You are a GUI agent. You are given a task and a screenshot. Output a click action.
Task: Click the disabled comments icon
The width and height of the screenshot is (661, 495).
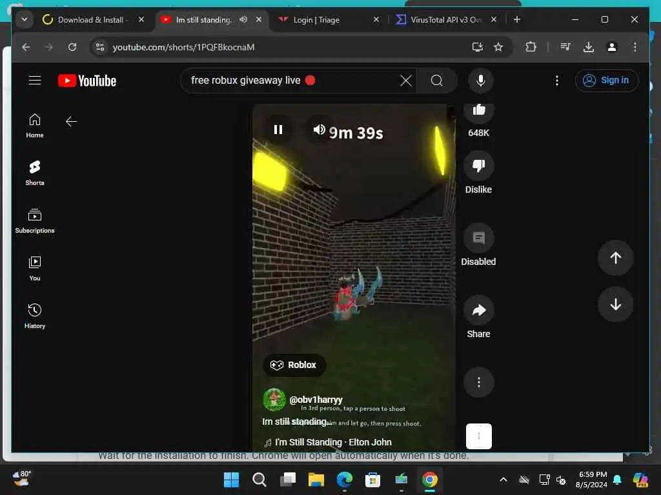click(478, 238)
